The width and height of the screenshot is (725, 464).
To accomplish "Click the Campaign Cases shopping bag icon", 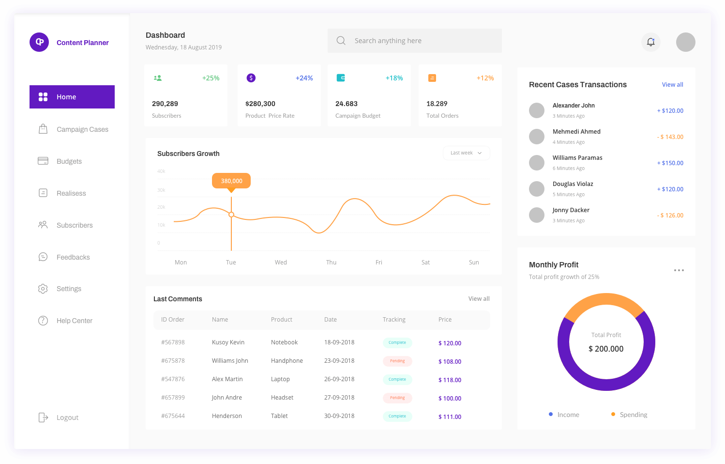I will click(43, 129).
